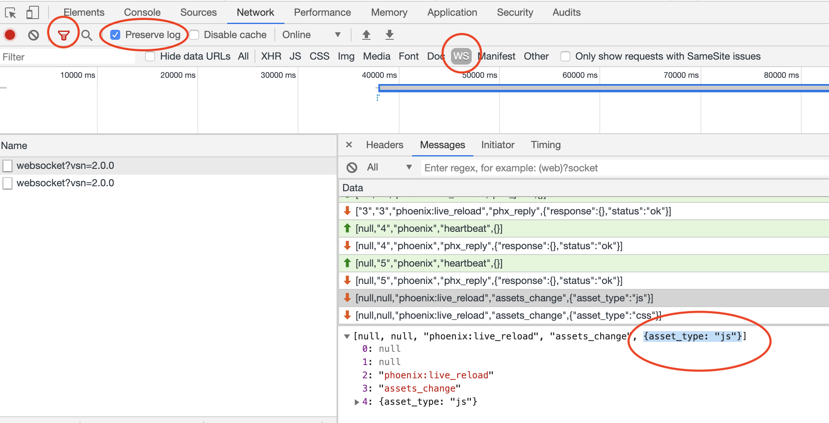829x423 pixels.
Task: Select the first websocket?vsn=2.0.0 request
Action: coord(168,166)
